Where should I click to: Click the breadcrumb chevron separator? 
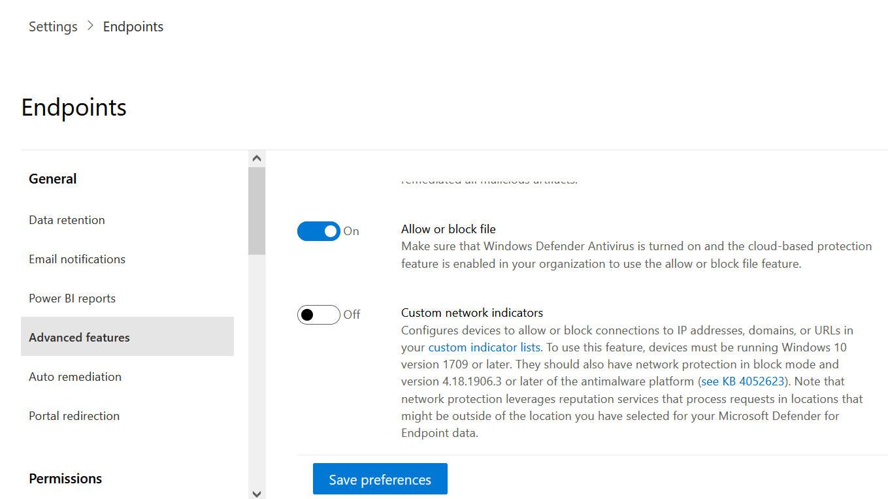(90, 26)
